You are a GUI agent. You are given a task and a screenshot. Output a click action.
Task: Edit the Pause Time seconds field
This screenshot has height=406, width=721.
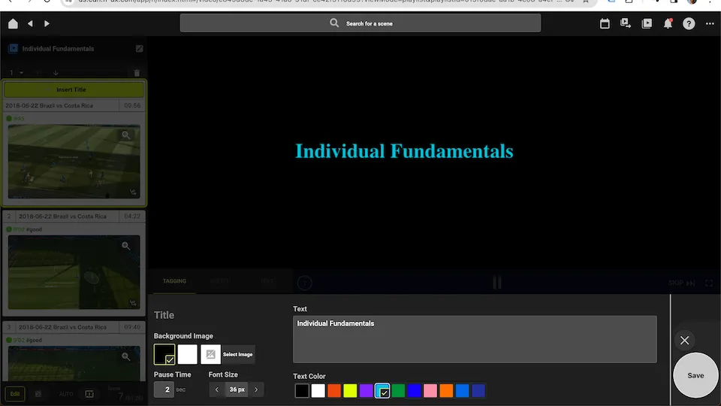coord(164,389)
